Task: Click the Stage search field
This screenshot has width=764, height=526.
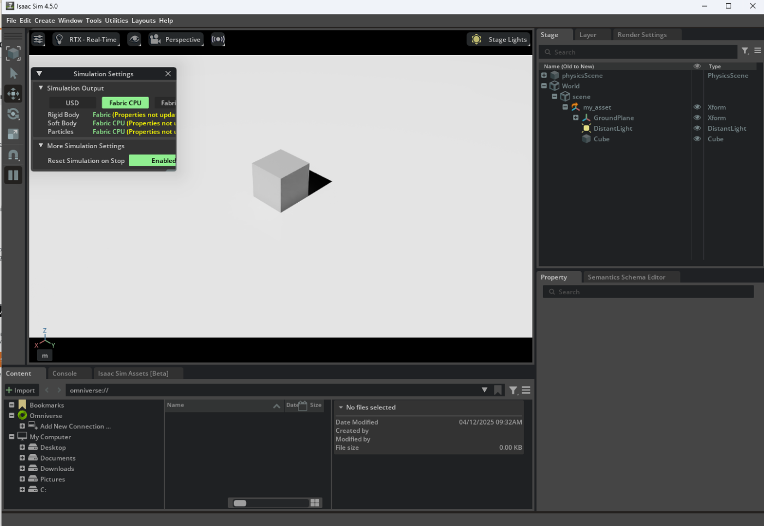Action: (x=638, y=52)
